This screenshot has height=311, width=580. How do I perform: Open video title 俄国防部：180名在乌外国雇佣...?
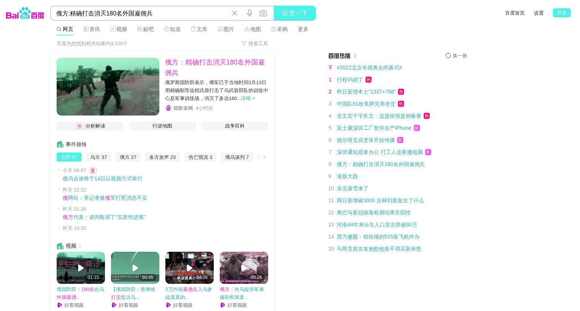[80, 293]
